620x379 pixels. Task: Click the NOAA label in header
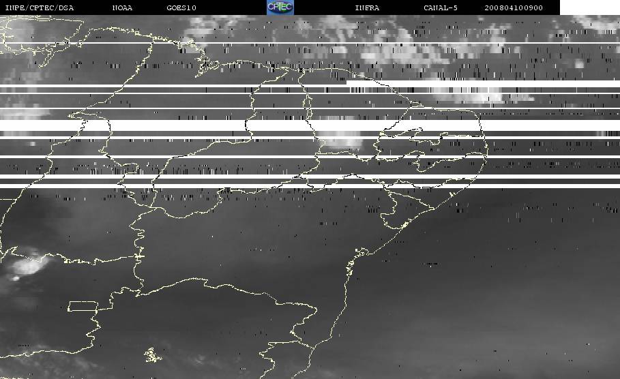coord(122,7)
